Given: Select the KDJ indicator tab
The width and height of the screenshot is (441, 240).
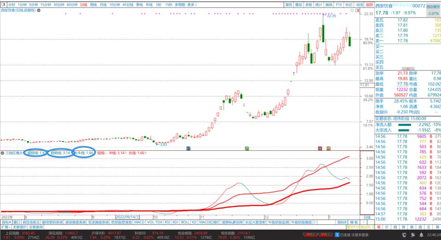Looking at the screenshot, I should [175, 222].
